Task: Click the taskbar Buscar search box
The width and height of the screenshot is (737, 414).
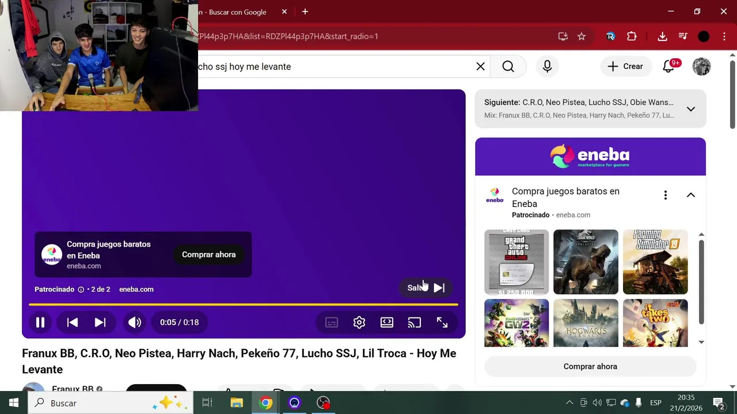Action: coord(111,402)
